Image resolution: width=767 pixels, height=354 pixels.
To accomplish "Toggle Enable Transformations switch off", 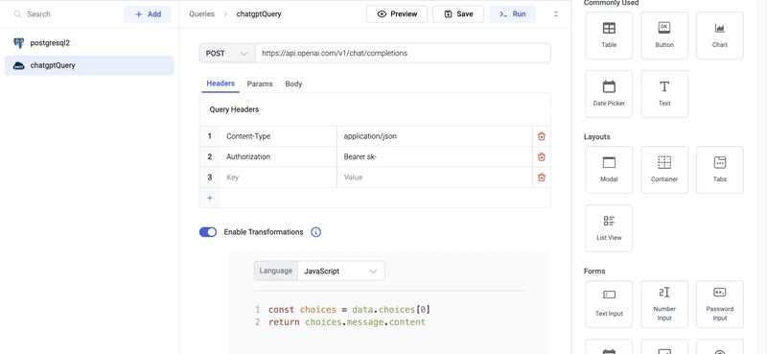I will coord(208,232).
